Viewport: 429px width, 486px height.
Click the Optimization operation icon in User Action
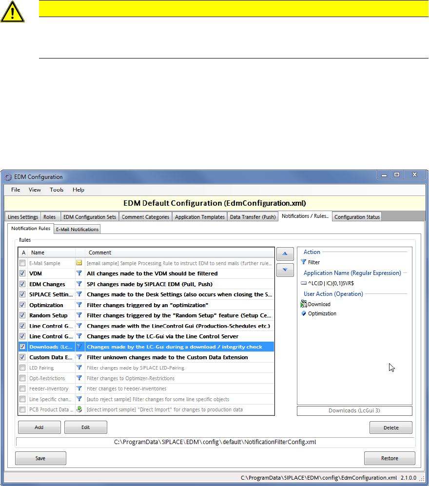tap(304, 313)
